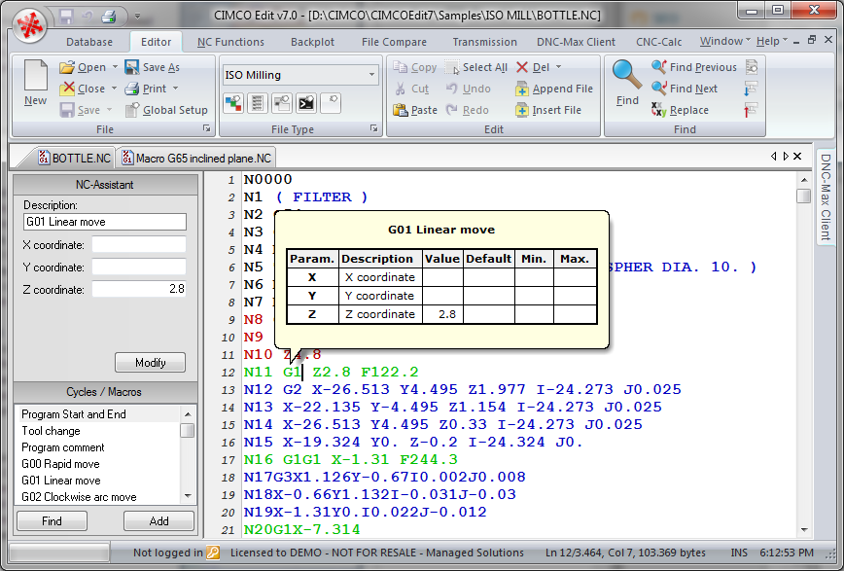Viewport: 844px width, 571px height.
Task: Click the New file icon
Action: [x=35, y=77]
